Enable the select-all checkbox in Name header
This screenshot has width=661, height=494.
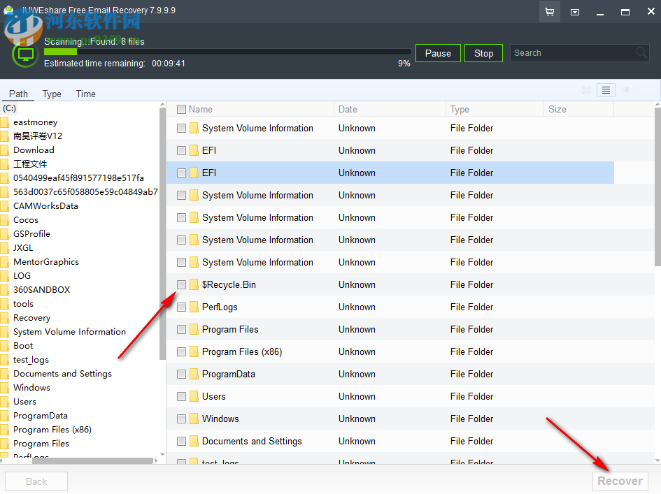pyautogui.click(x=181, y=109)
